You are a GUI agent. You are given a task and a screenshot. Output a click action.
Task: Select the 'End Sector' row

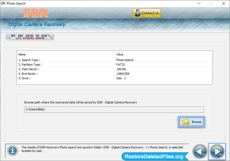coord(114,74)
